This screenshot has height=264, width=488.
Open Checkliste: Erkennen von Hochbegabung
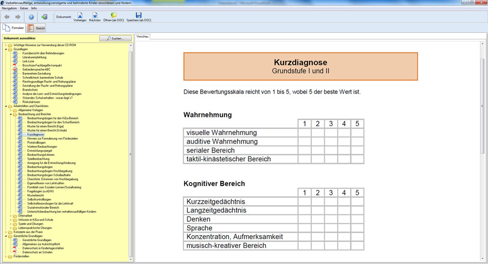pyautogui.click(x=53, y=179)
